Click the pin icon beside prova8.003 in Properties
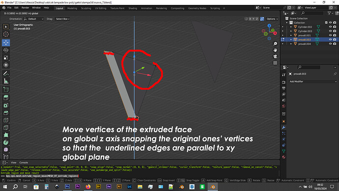Viewport: 339px width, 191px height. click(335, 74)
